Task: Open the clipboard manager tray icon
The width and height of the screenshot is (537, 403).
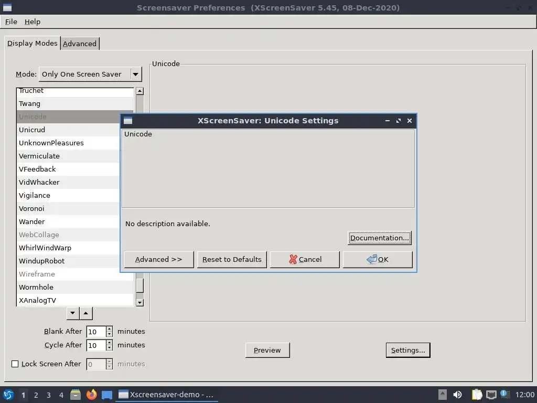Action: pos(477,395)
